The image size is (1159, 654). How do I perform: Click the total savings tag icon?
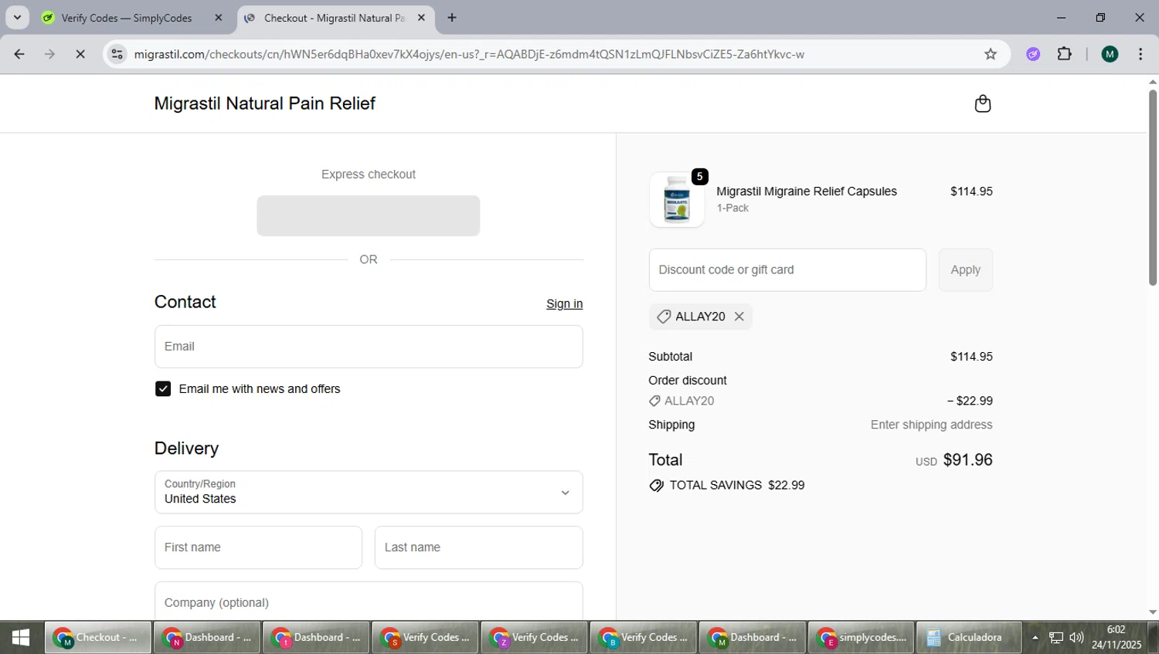[656, 486]
